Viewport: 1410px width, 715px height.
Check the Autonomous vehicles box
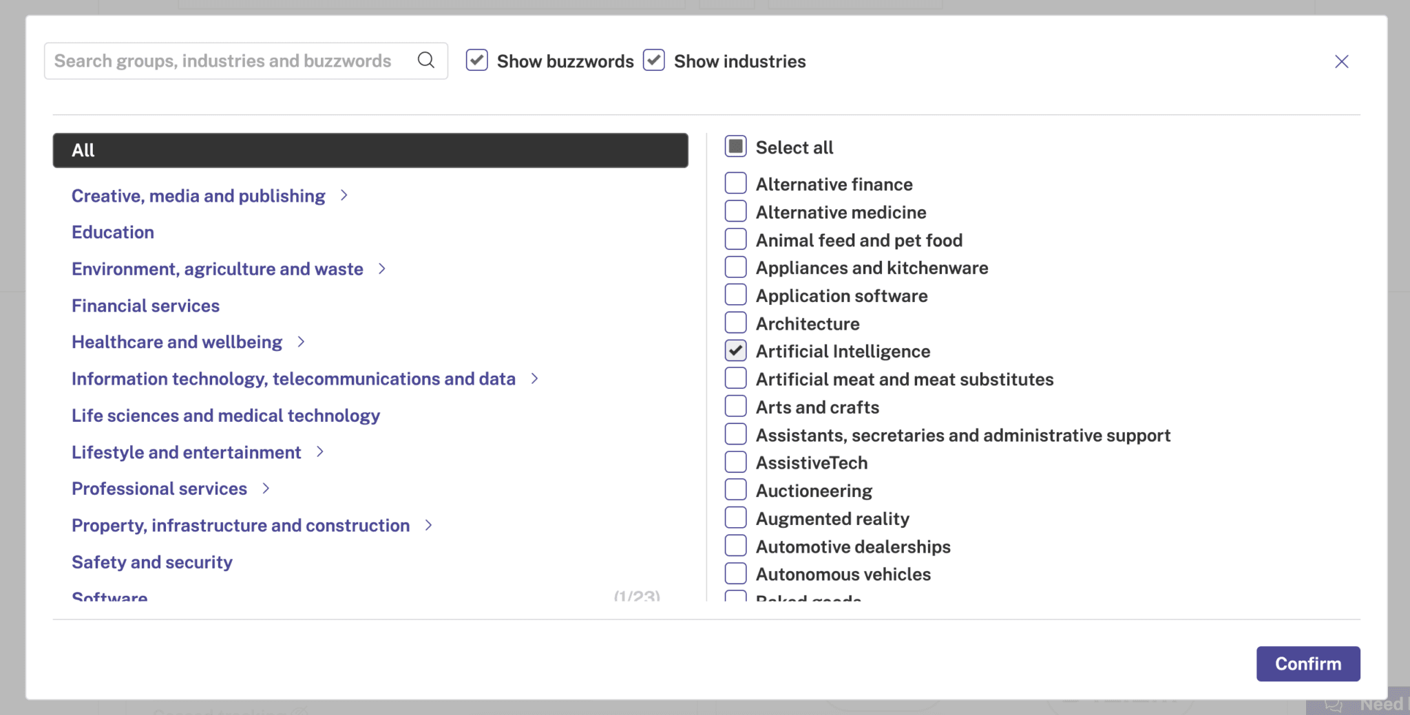click(x=736, y=574)
